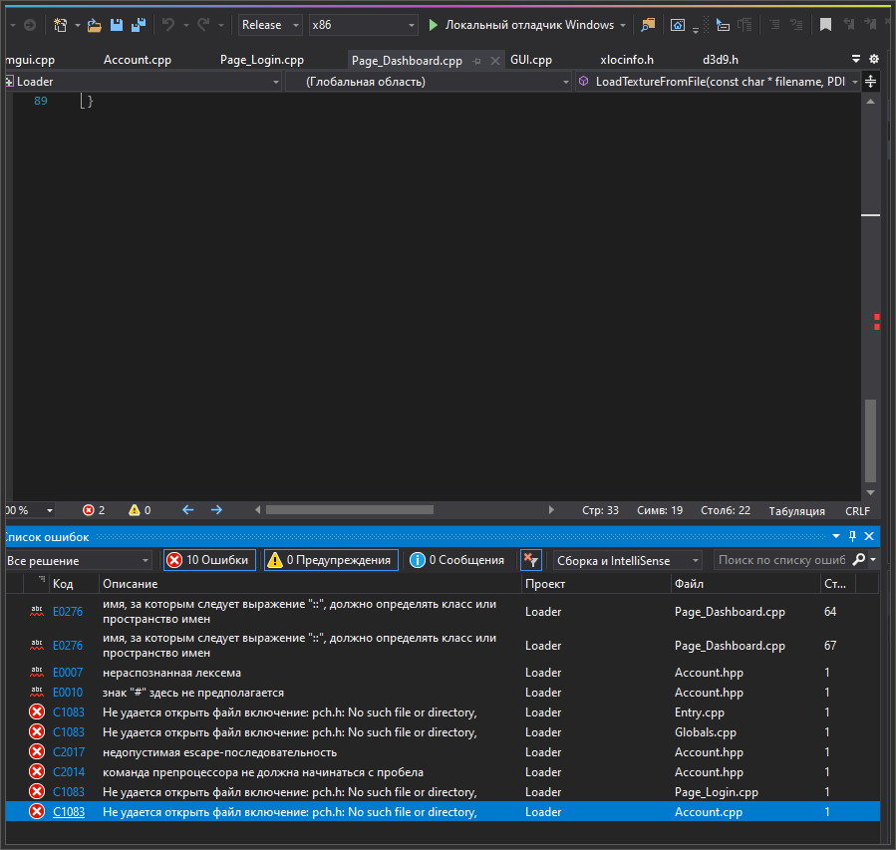Open editor tab settings gear icon
The height and width of the screenshot is (850, 896).
[874, 60]
